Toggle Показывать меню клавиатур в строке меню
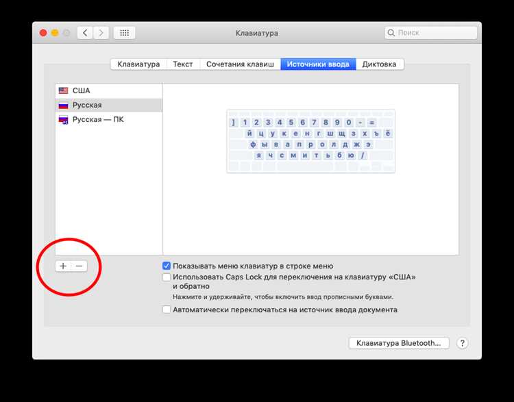The width and height of the screenshot is (514, 402). click(167, 266)
